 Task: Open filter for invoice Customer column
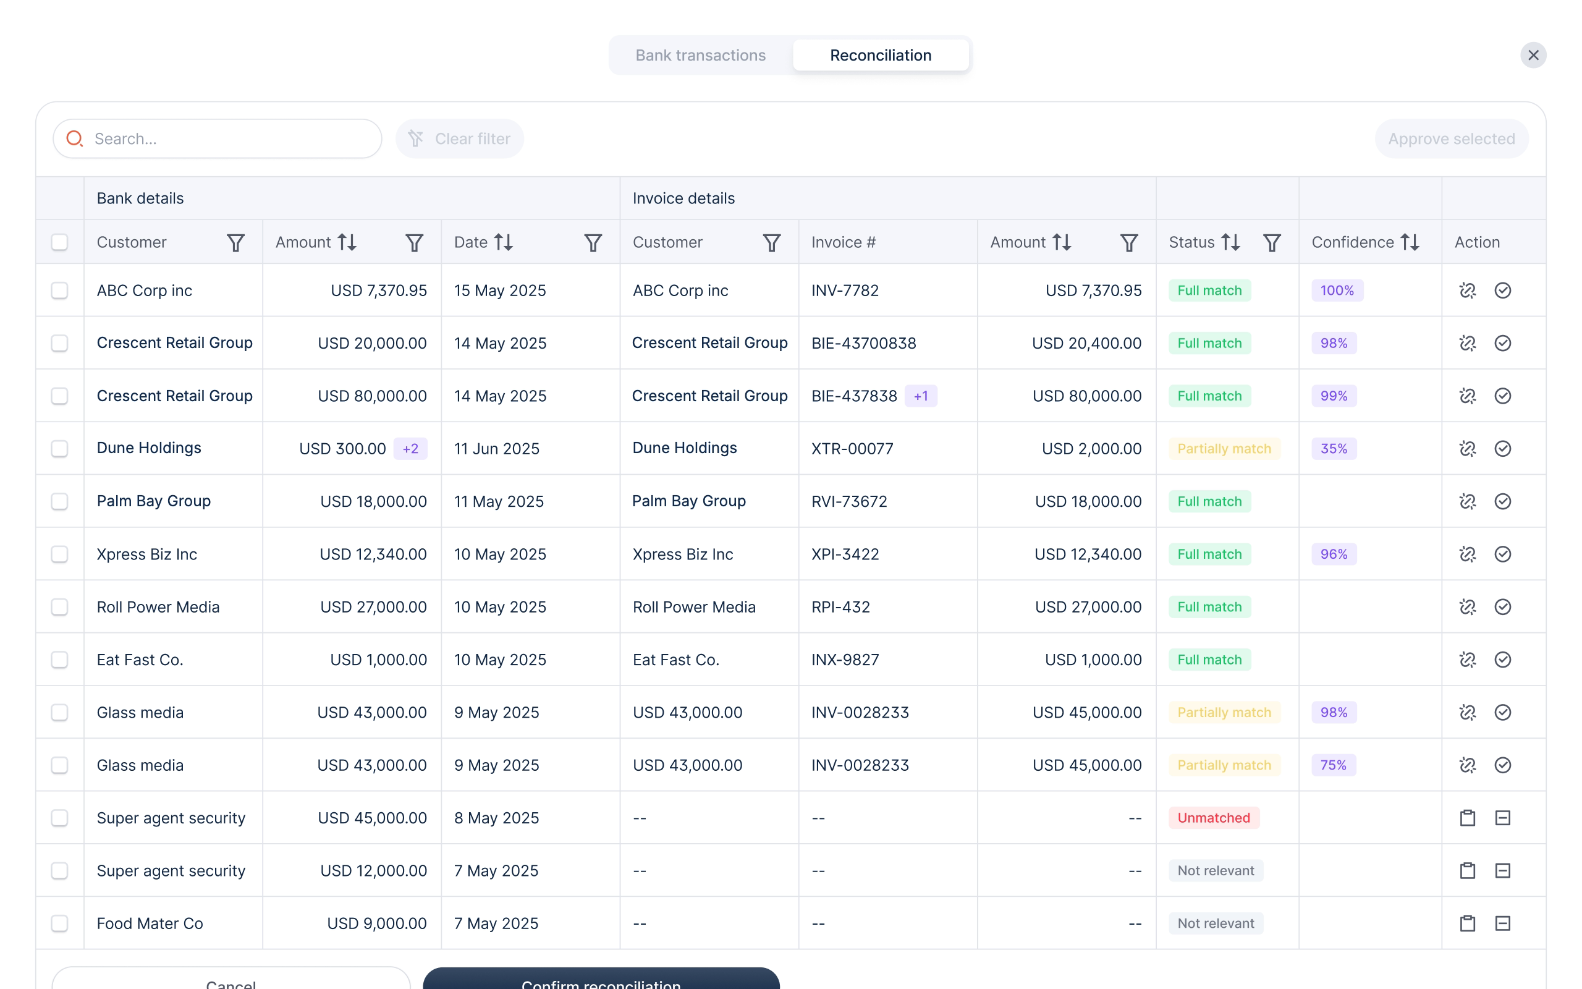pyautogui.click(x=772, y=243)
